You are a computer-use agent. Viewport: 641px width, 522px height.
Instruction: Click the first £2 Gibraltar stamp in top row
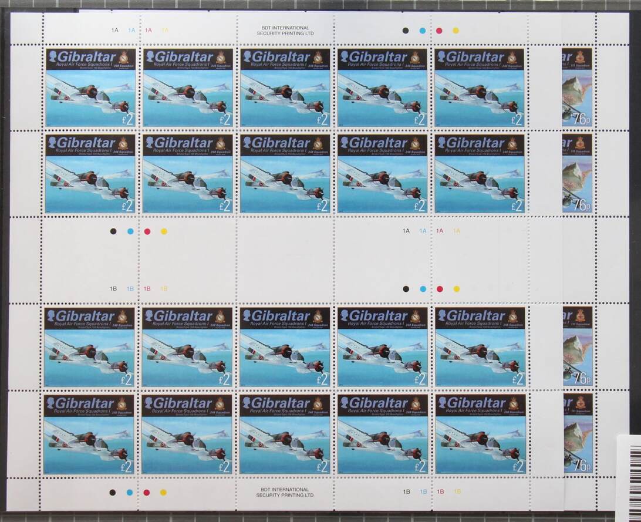point(90,88)
